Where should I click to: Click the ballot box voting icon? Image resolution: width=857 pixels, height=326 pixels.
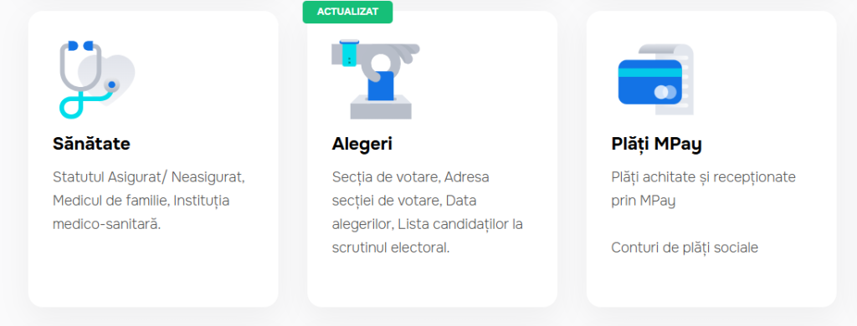tap(376, 79)
